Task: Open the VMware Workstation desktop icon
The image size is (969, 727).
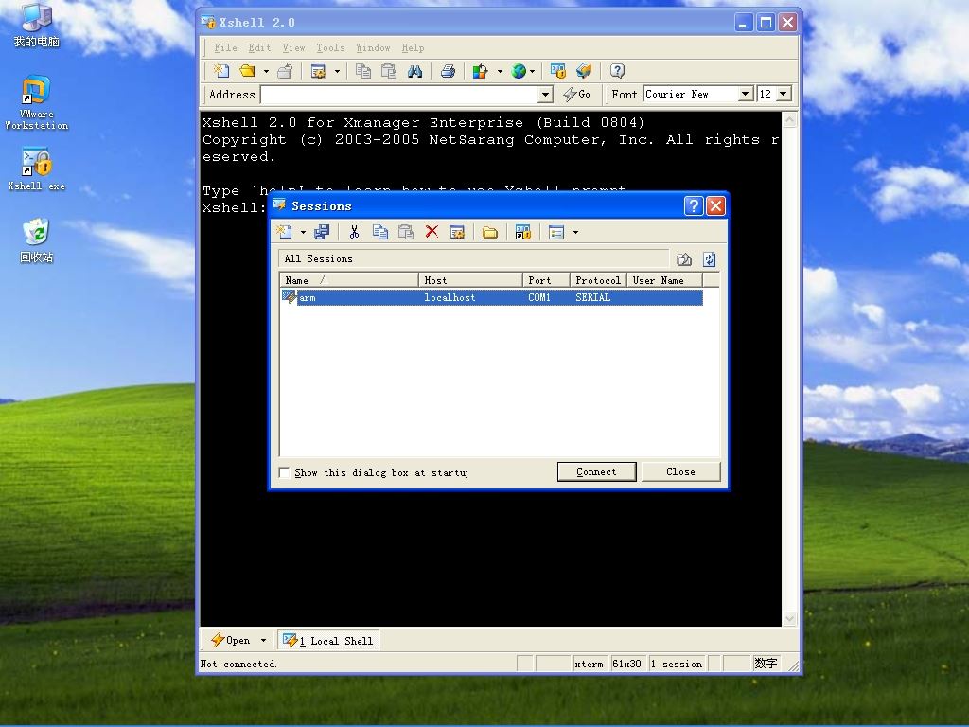Action: 37,102
